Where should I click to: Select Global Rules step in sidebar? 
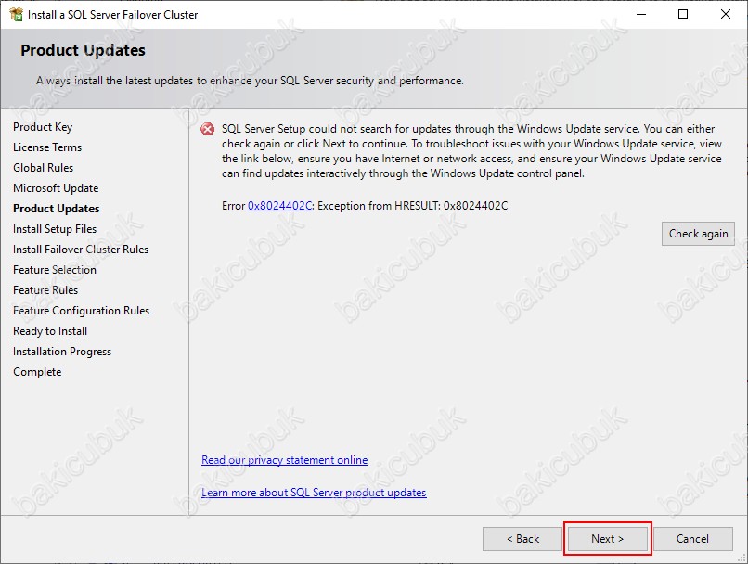pyautogui.click(x=44, y=168)
